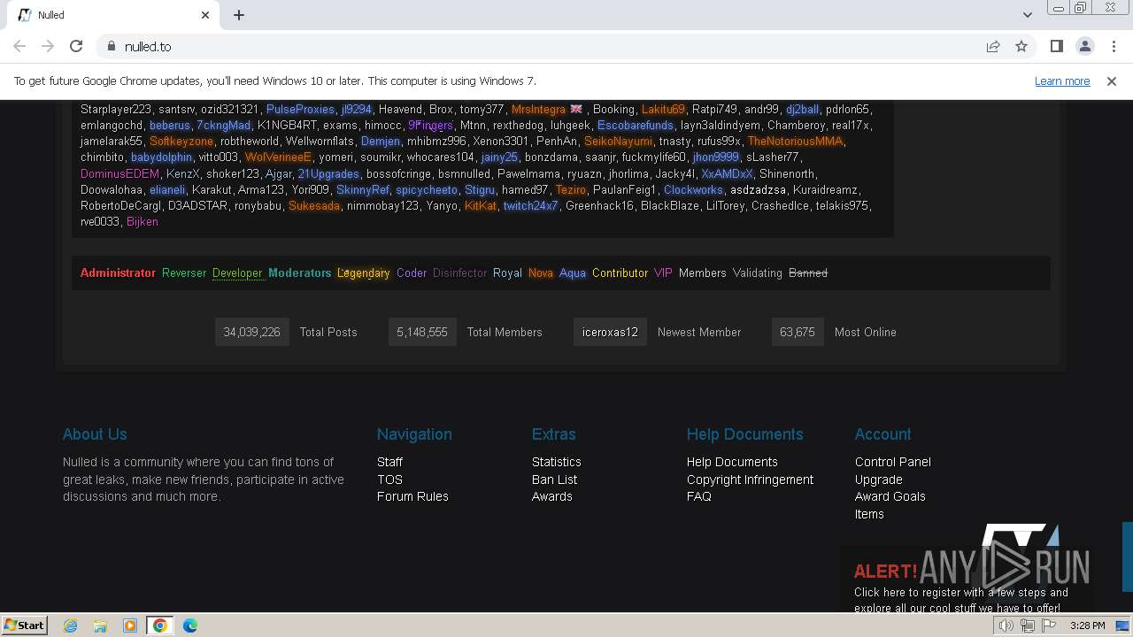Image resolution: width=1133 pixels, height=637 pixels.
Task: Open user WolVerineeE profile
Action: pyautogui.click(x=278, y=157)
